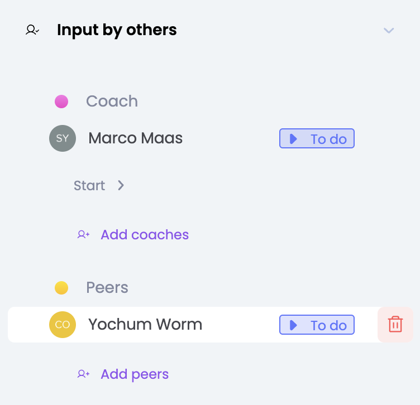Click the Add coaches link

[x=145, y=235]
